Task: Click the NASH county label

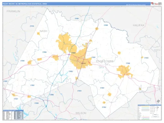Action: click(43, 31)
